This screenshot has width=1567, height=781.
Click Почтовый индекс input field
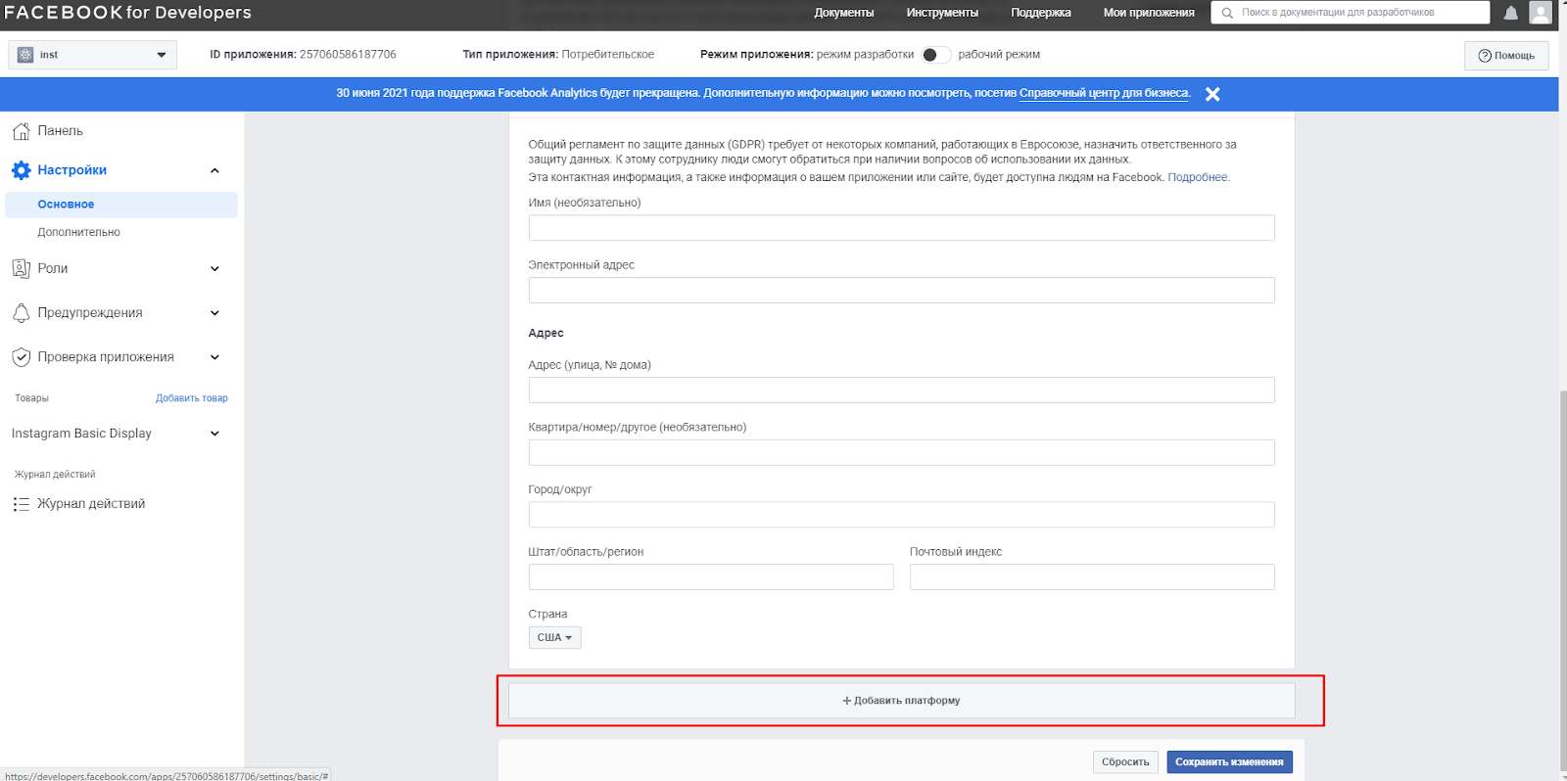(x=1092, y=576)
